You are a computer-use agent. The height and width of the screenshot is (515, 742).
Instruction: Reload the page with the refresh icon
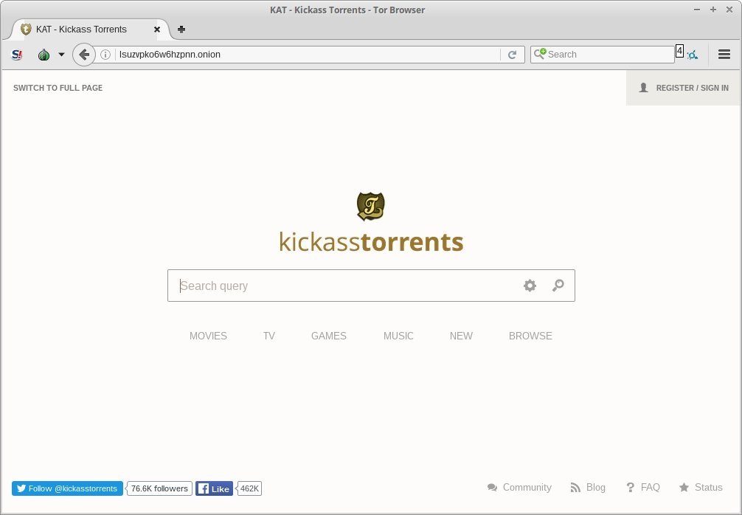tap(512, 55)
